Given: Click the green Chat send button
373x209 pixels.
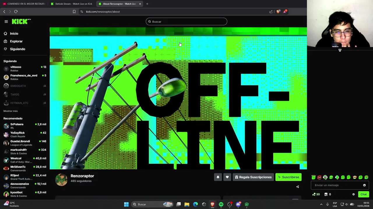Looking at the screenshot, I should tap(364, 194).
